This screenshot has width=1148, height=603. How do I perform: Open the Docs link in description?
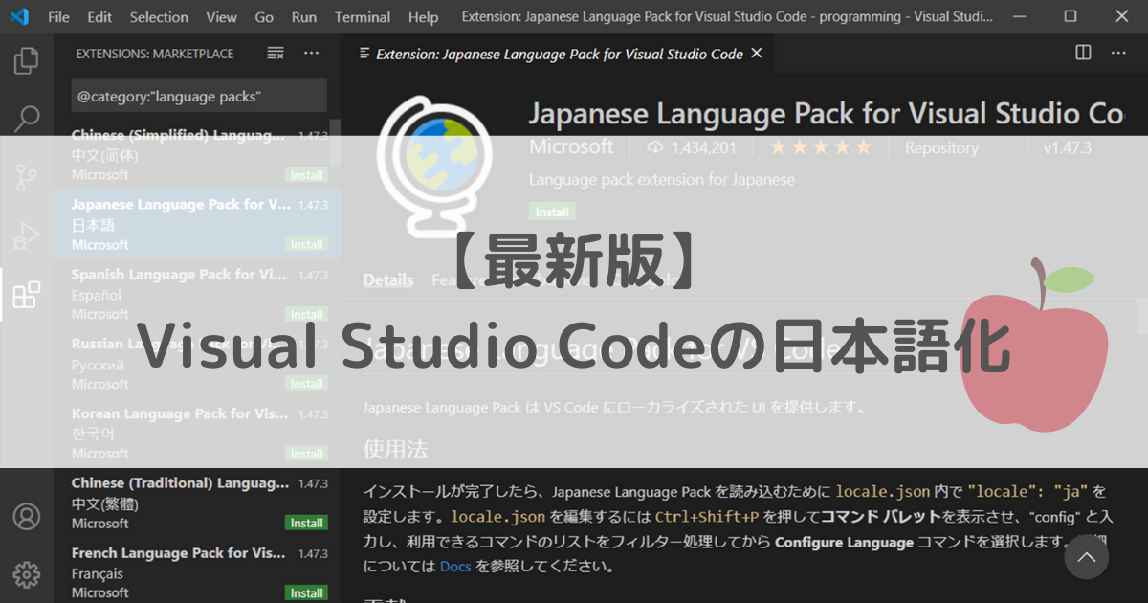pos(455,566)
